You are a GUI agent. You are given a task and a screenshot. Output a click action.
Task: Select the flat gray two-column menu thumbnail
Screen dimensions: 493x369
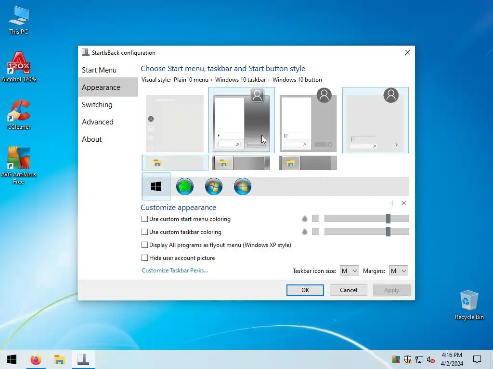point(308,121)
